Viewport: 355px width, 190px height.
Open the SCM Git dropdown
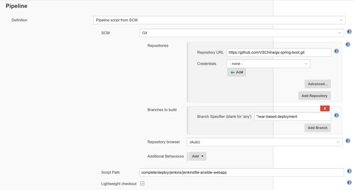(x=241, y=33)
